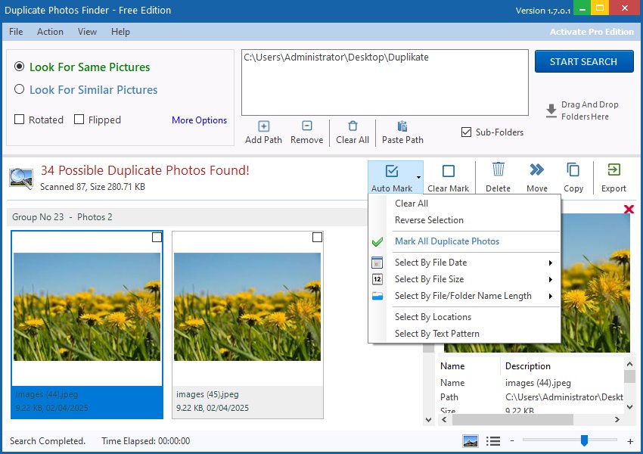Select the Copy tool
The height and width of the screenshot is (454, 643).
tap(573, 176)
